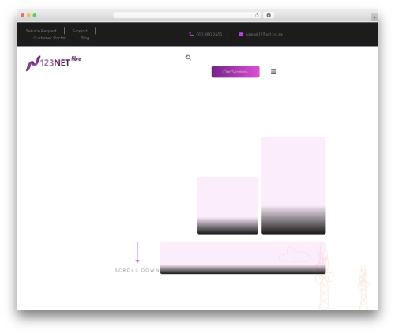This screenshot has height=334, width=395.
Task: Call the number 010 880 2455
Action: (x=209, y=34)
